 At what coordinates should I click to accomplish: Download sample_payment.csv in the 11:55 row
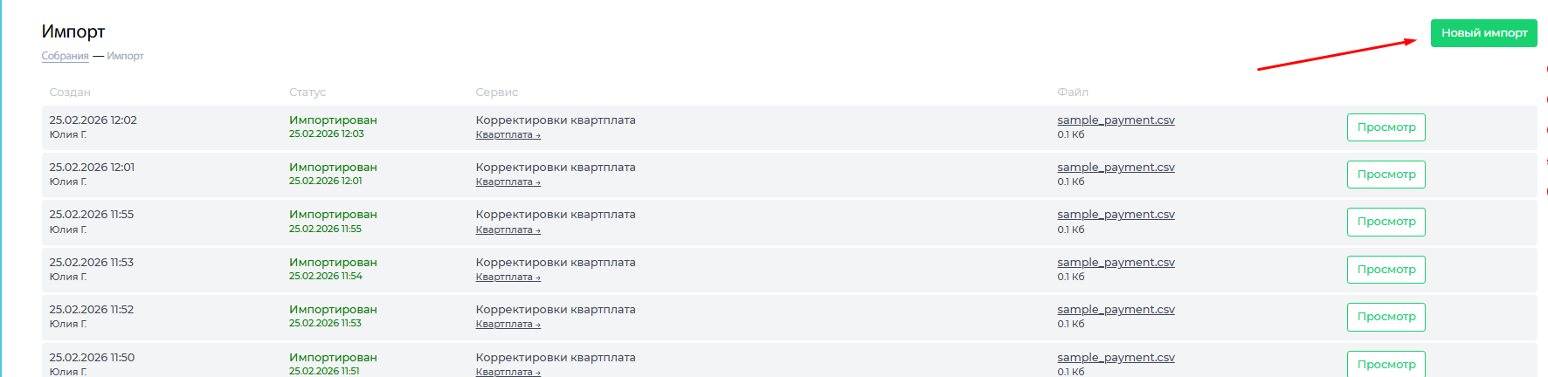(1116, 215)
